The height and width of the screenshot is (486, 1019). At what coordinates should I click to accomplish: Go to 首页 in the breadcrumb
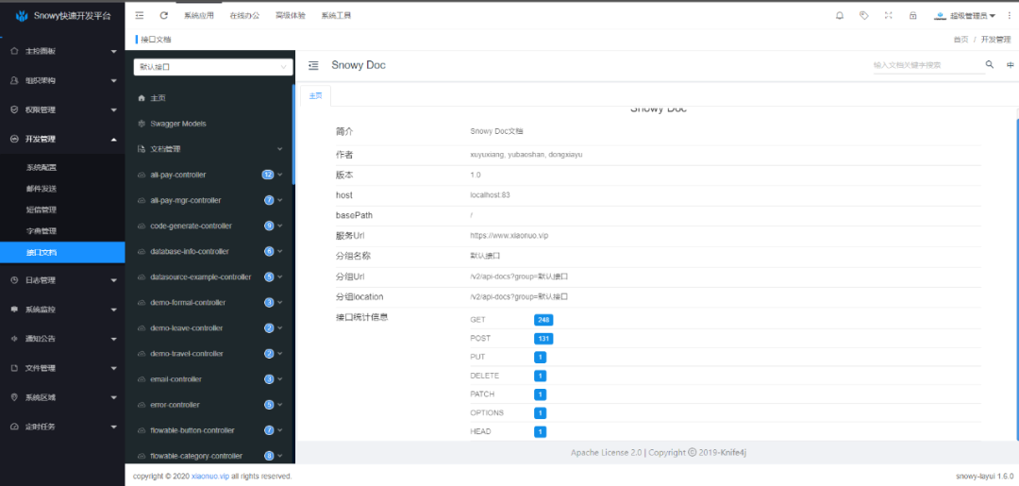[961, 40]
